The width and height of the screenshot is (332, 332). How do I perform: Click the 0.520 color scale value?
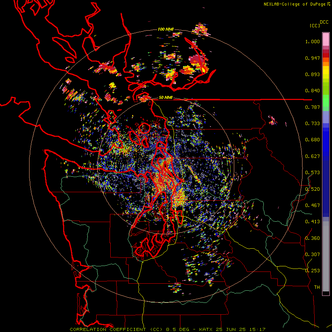[312, 189]
